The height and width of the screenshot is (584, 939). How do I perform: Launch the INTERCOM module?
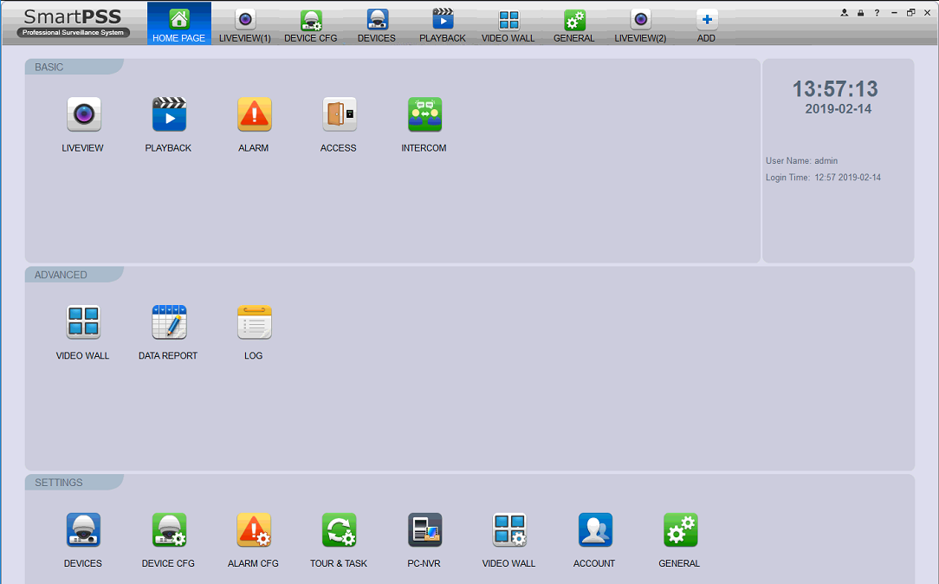[x=424, y=114]
